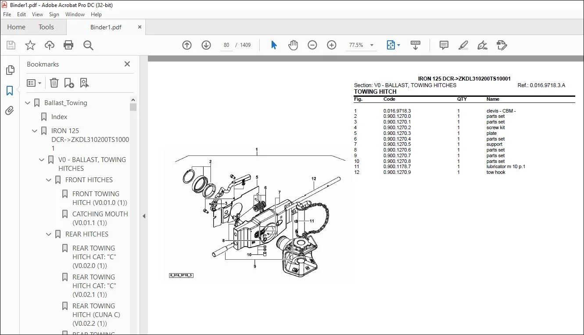Viewport: 584px width, 335px height.
Task: Click the 'lubricator m 10 p.1' part name
Action: [506, 167]
